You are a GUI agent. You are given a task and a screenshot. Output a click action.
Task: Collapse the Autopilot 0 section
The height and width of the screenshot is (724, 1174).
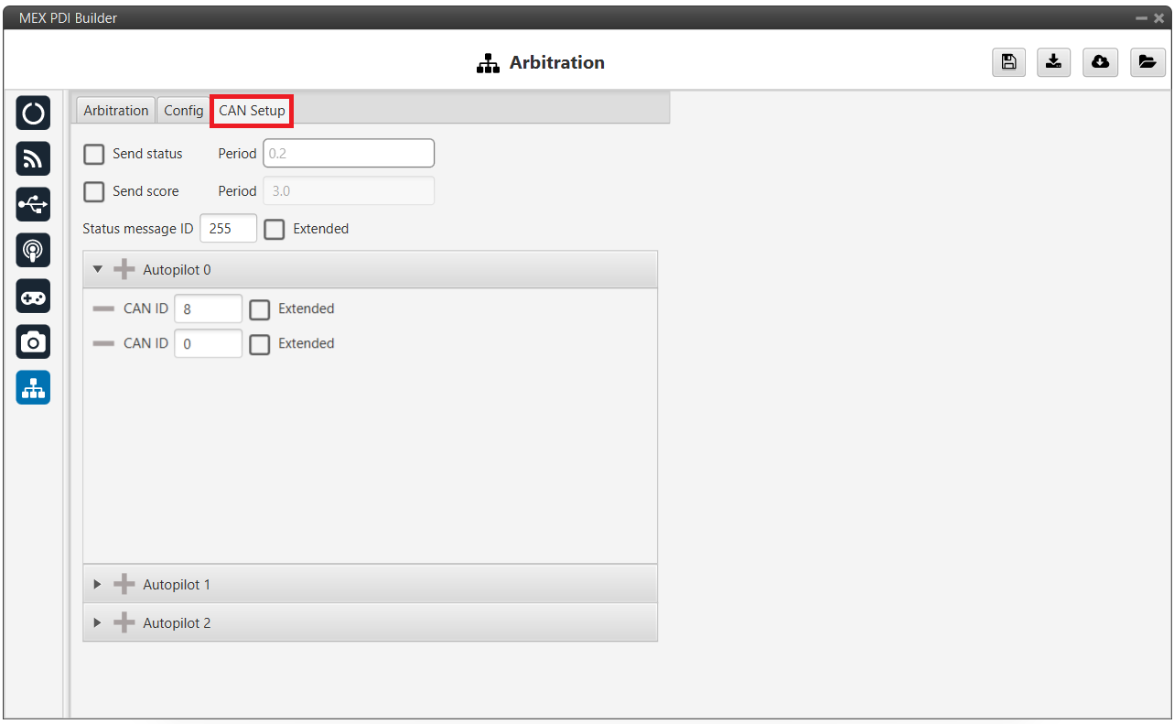(x=98, y=270)
